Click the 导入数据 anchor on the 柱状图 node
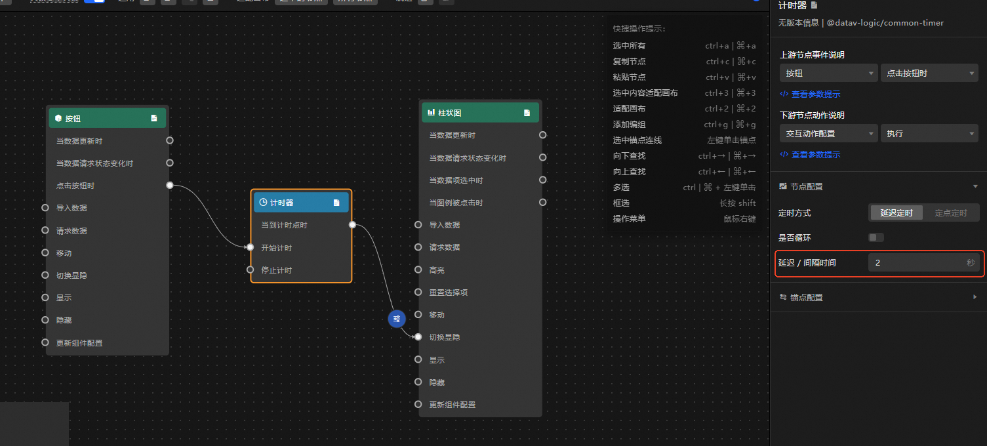This screenshot has height=446, width=987. pos(418,225)
